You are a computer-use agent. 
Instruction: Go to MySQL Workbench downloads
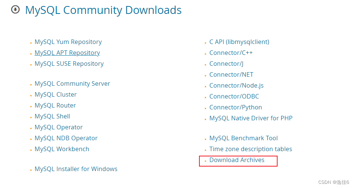(62, 149)
